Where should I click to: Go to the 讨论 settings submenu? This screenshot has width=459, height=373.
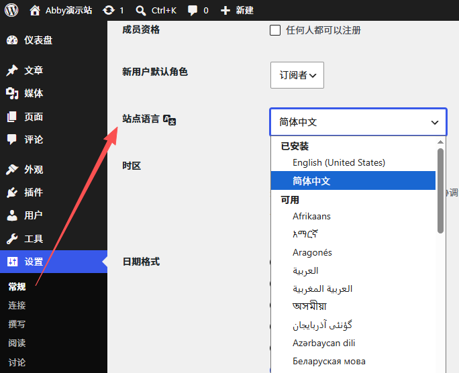click(x=17, y=362)
